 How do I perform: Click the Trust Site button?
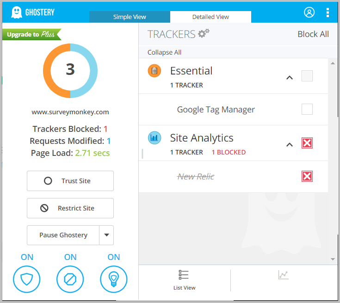click(70, 181)
